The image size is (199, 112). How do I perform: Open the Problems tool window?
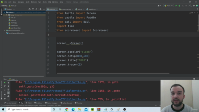point(38,103)
